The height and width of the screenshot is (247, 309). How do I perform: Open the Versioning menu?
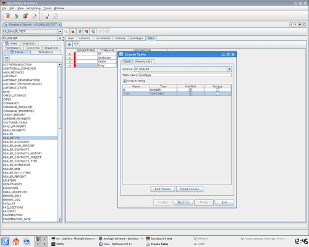pyautogui.click(x=33, y=8)
